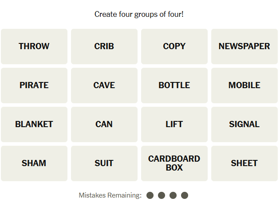The width and height of the screenshot is (280, 202).
Task: Select the CRIB word tile
Action: (x=104, y=47)
